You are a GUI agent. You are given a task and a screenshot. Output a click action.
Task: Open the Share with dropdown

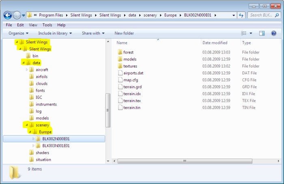click(93, 33)
